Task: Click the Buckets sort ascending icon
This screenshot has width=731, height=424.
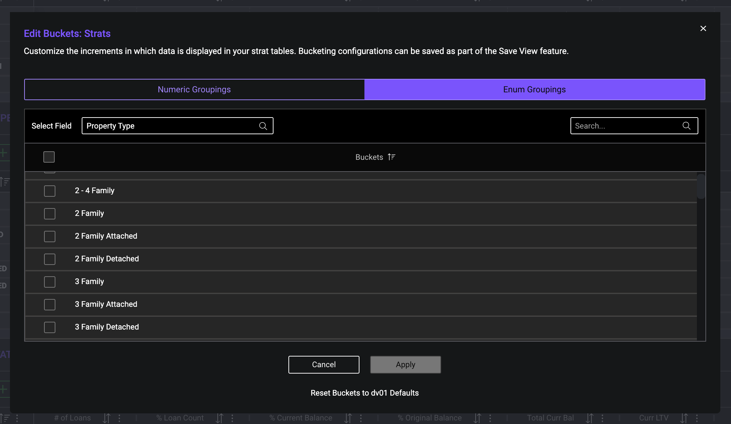Action: coord(391,157)
